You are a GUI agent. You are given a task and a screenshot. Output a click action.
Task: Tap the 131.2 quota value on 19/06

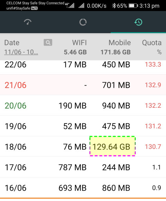[x=153, y=126]
